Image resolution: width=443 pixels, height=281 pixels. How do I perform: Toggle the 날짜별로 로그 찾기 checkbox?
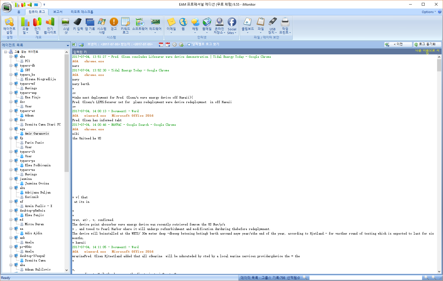pyautogui.click(x=189, y=44)
